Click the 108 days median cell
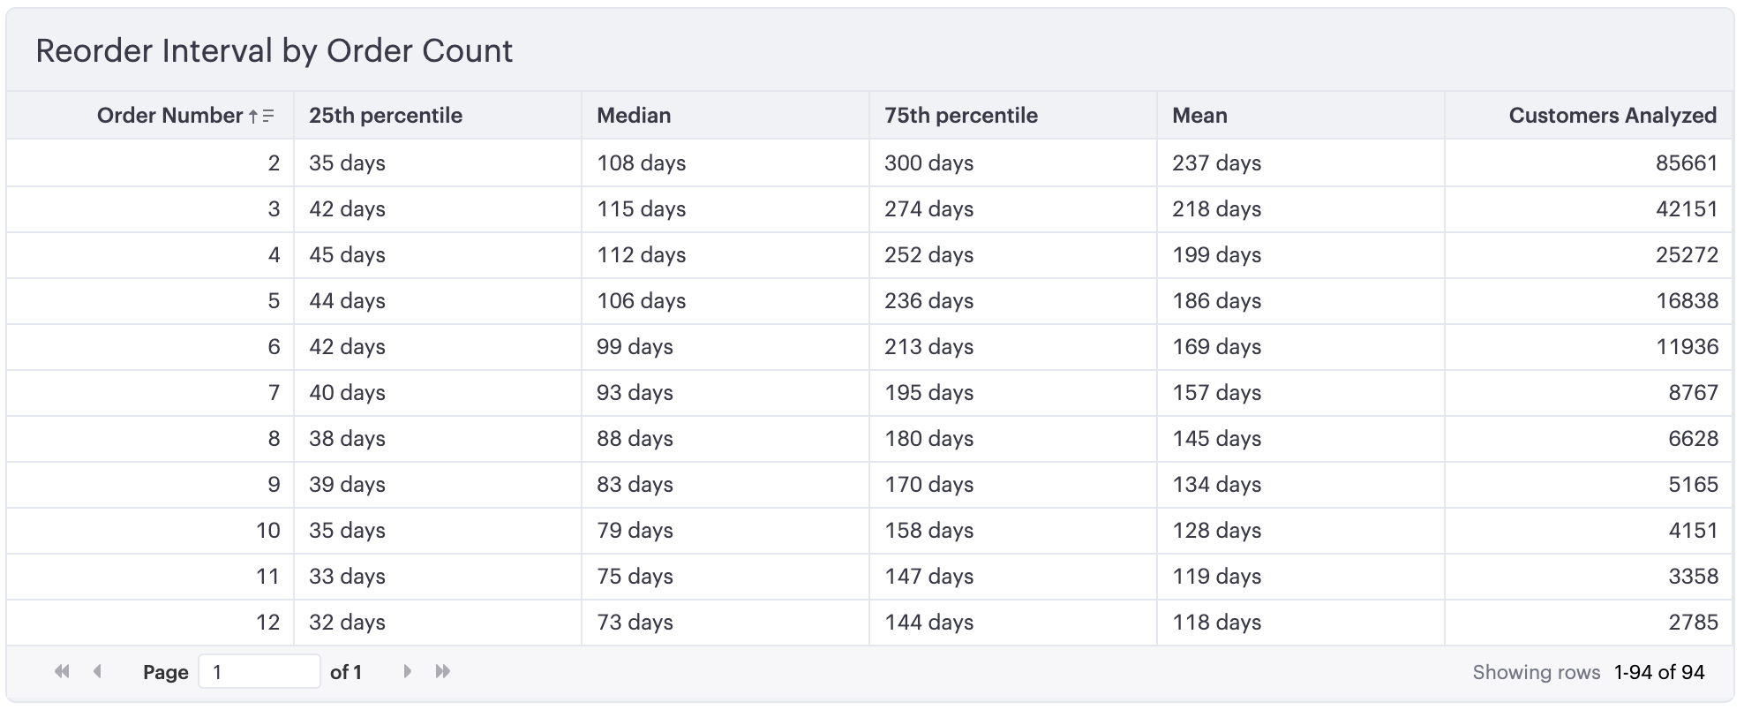This screenshot has width=1744, height=710. 642,162
